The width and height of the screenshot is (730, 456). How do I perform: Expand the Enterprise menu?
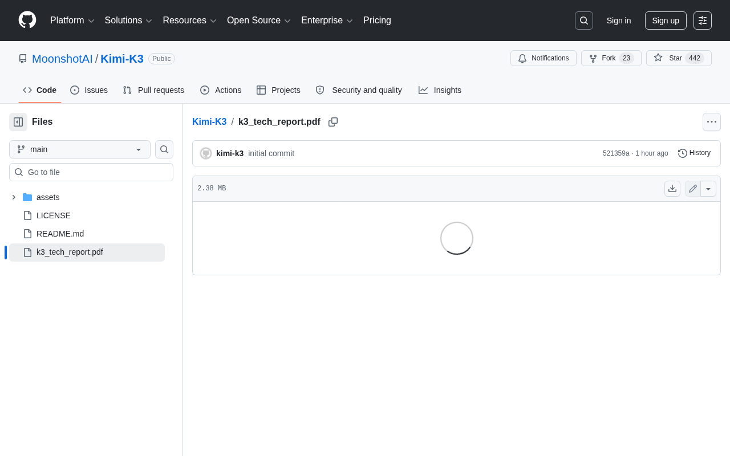tap(327, 21)
